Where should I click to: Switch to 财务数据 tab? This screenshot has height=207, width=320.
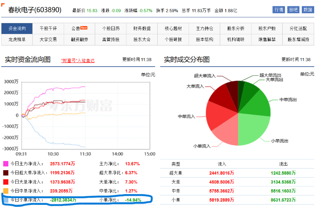coord(142,29)
